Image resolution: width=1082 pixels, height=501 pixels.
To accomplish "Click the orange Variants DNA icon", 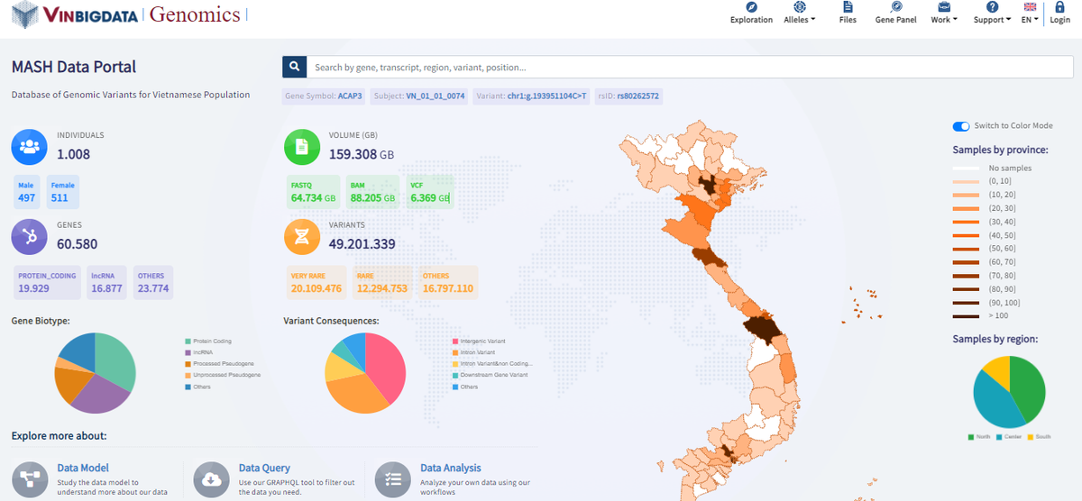I will coord(302,236).
